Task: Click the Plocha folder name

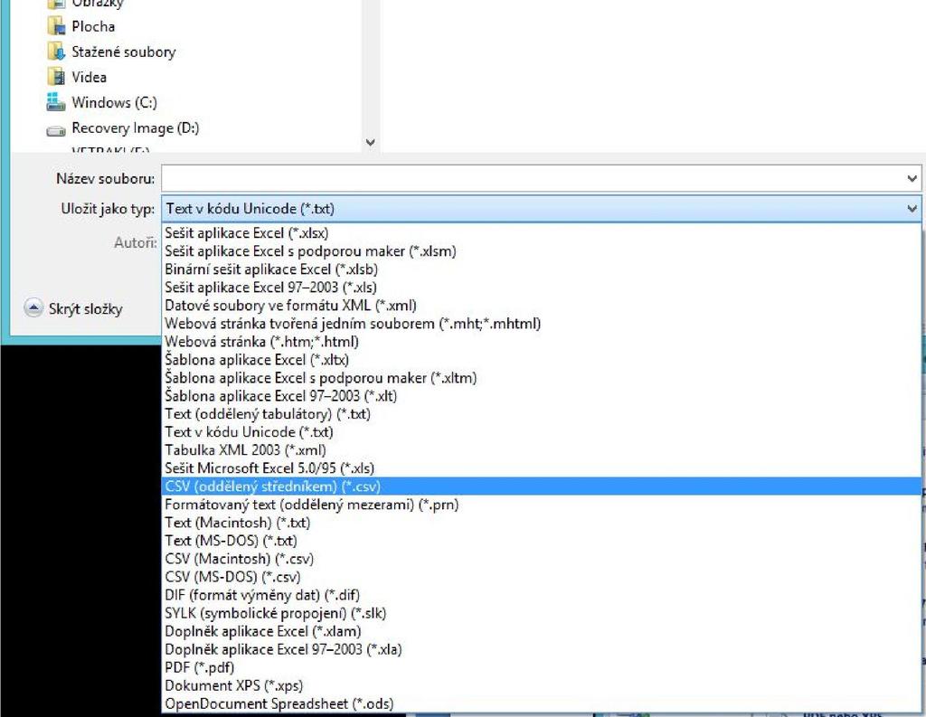Action: tap(93, 26)
